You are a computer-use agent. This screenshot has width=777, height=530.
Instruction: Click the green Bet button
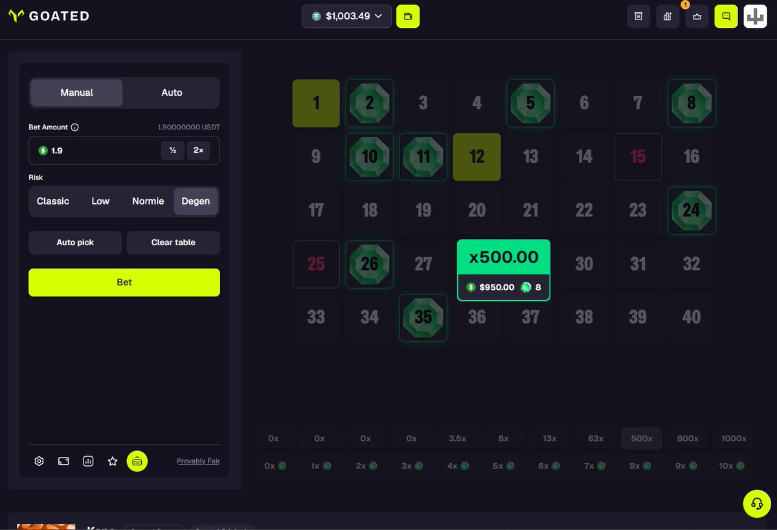pos(124,283)
